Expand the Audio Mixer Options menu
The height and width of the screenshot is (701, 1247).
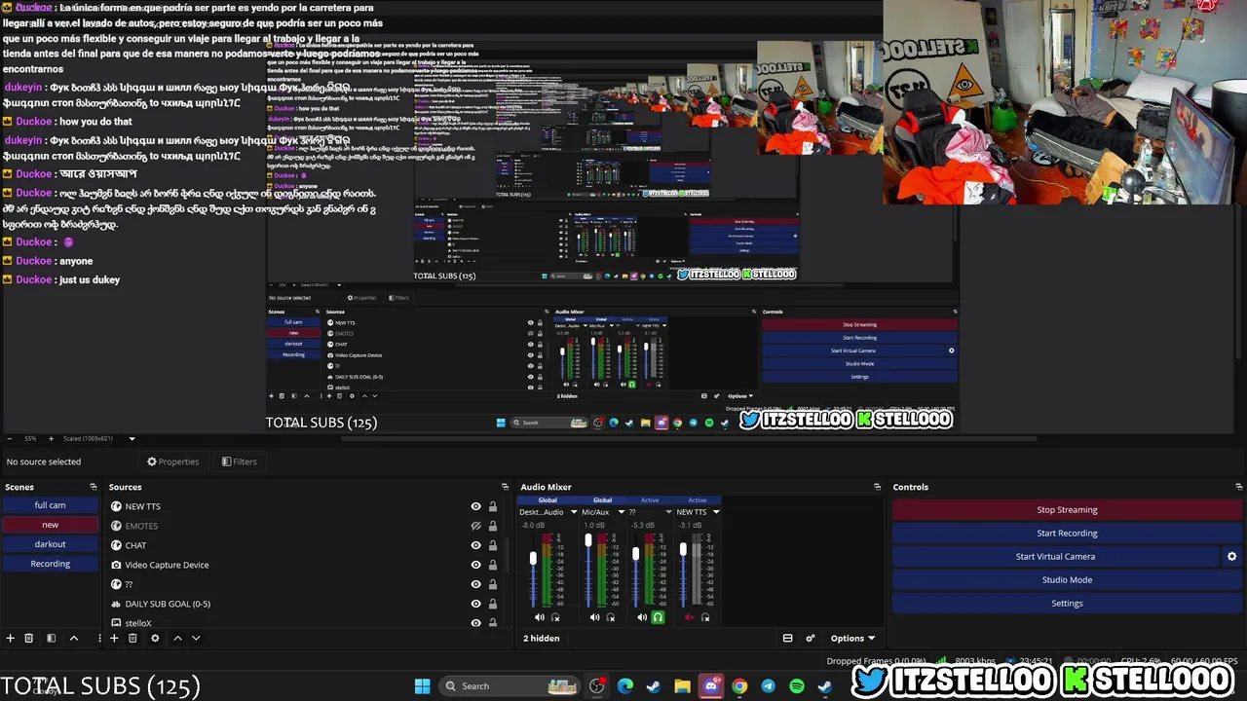852,639
